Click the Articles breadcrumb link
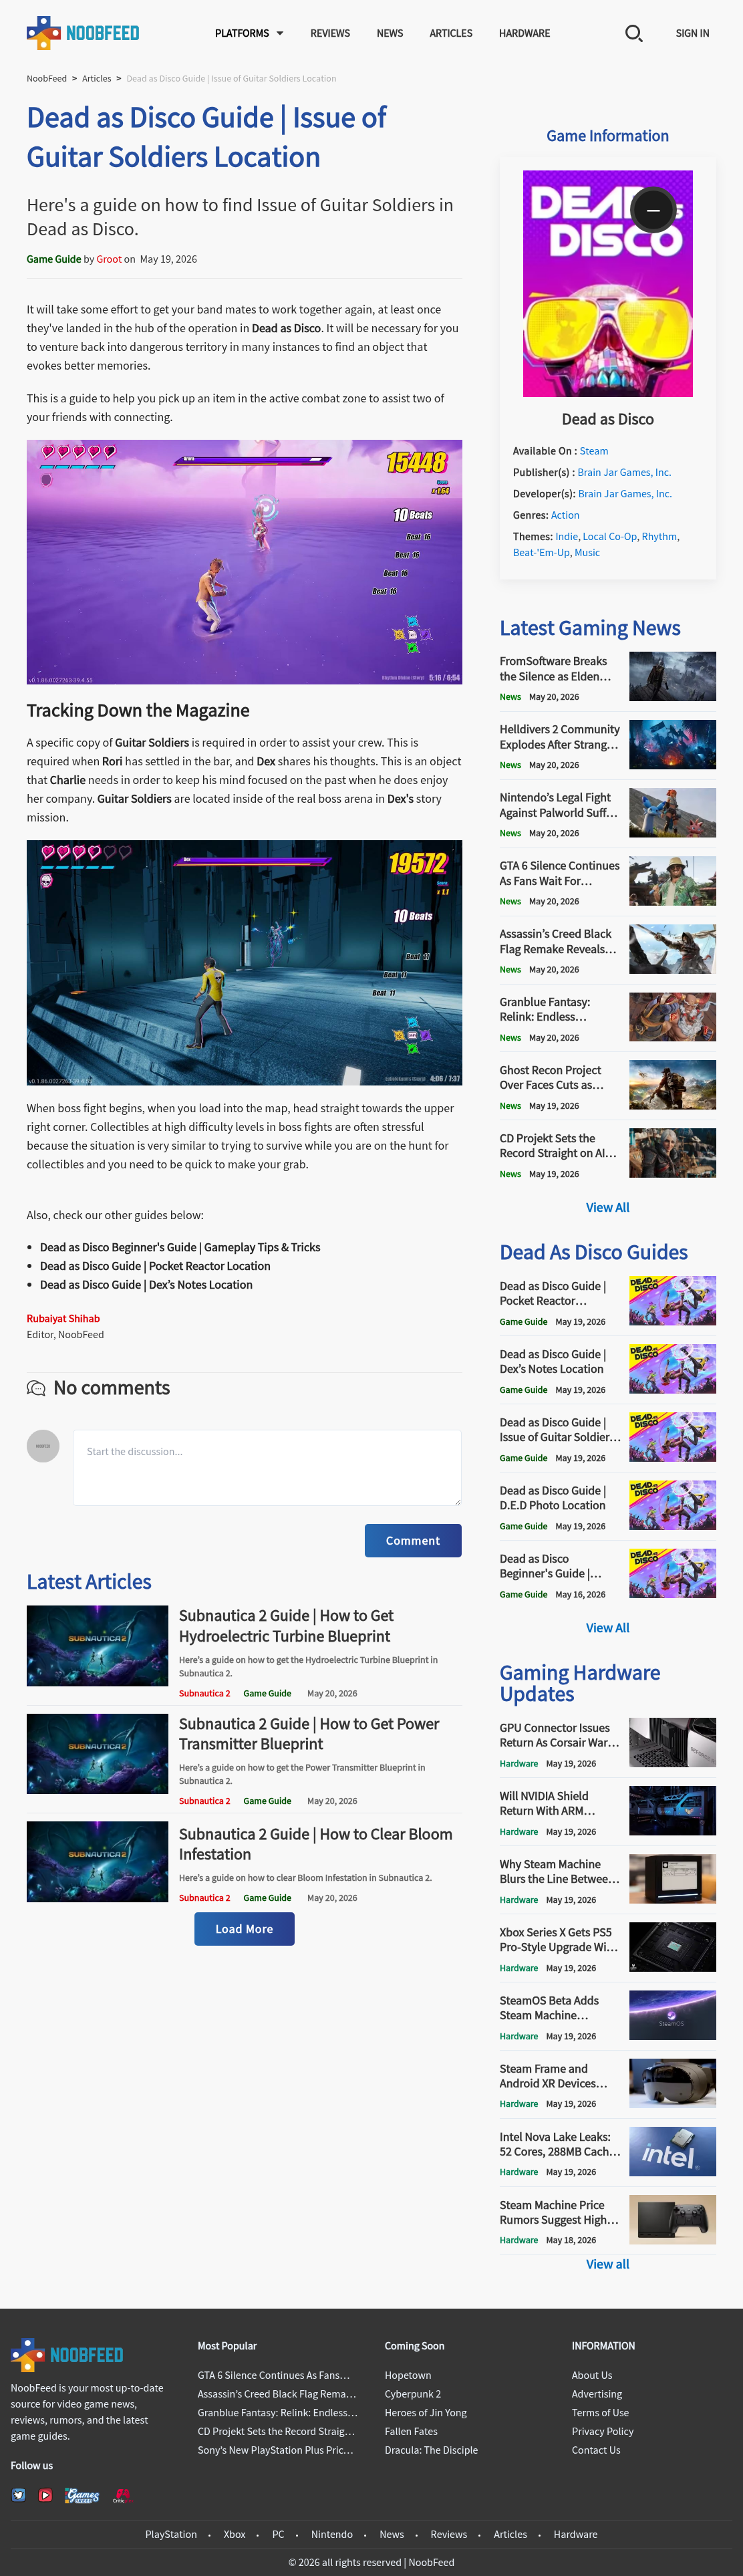The height and width of the screenshot is (2576, 743). tap(96, 78)
